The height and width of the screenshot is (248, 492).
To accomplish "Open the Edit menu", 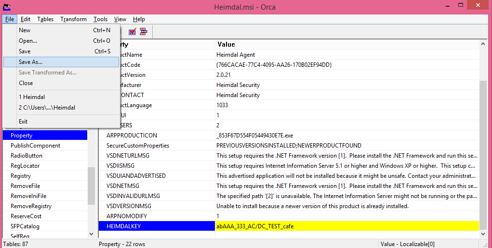I will [26, 19].
